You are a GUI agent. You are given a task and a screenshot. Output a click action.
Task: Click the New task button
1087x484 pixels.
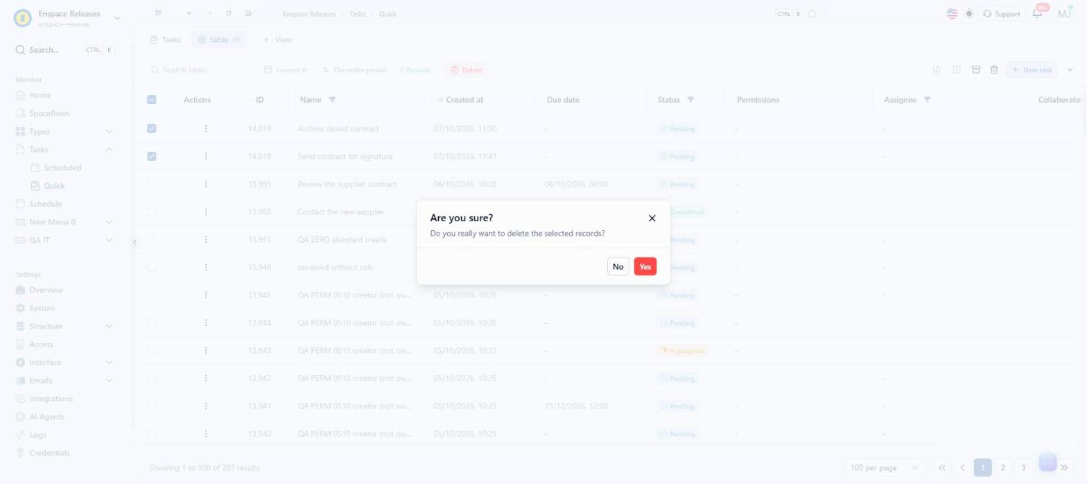[x=1031, y=69]
